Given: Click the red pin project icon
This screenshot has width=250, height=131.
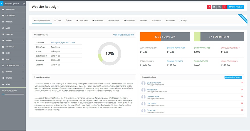Looking at the screenshot, I should pyautogui.click(x=209, y=7).
